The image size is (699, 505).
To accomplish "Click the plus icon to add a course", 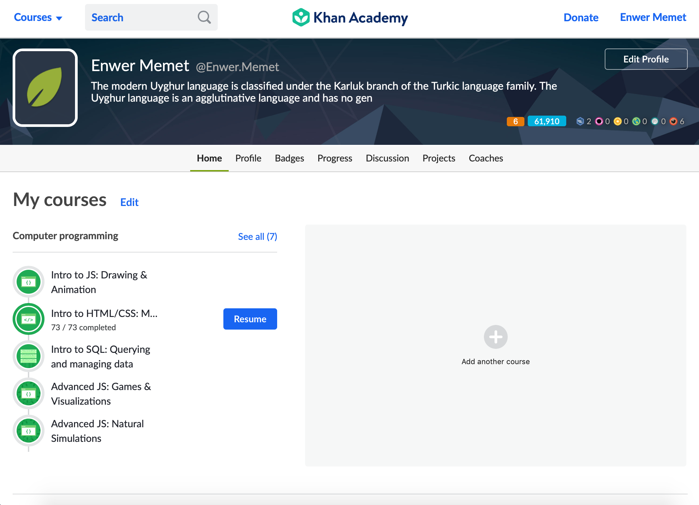I will coord(496,337).
